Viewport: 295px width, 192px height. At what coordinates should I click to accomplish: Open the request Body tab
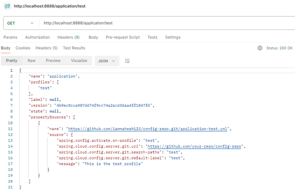[93, 37]
